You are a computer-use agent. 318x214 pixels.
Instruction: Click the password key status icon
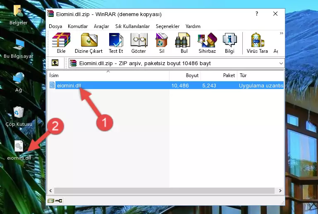click(x=59, y=201)
